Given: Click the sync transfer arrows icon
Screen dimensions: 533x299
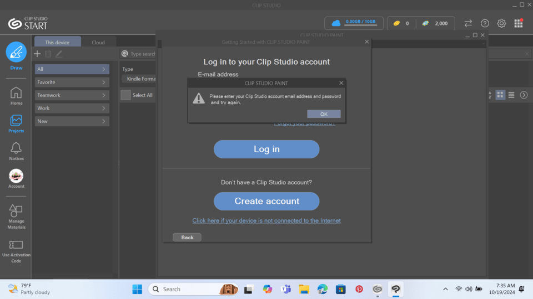Looking at the screenshot, I should click(468, 23).
